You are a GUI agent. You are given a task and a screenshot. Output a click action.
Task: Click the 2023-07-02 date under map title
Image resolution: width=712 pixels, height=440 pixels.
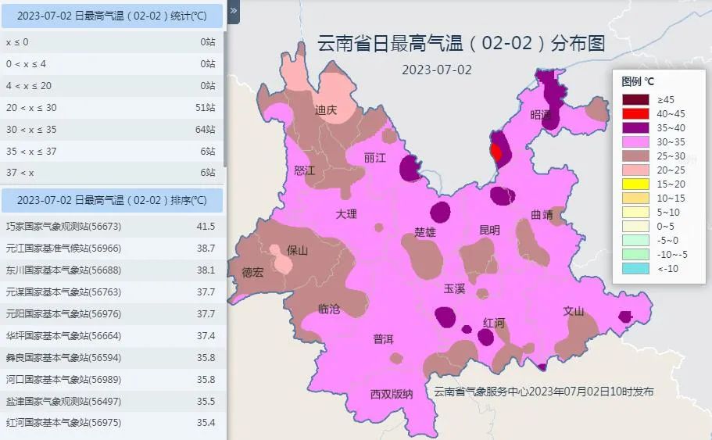tap(437, 70)
